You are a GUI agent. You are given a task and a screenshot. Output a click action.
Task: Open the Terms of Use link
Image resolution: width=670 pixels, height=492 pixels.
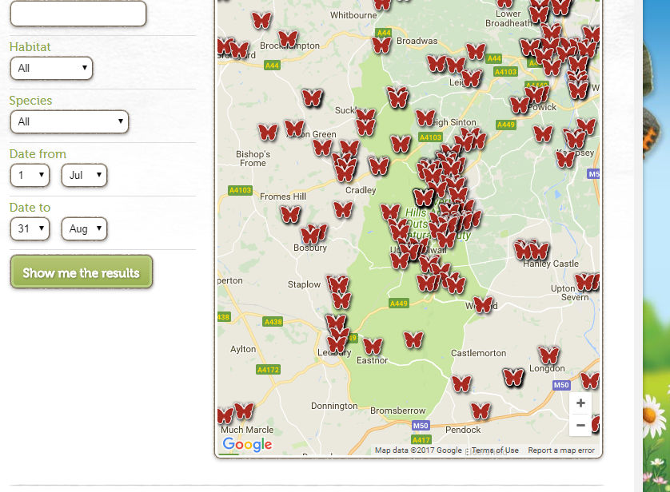495,450
